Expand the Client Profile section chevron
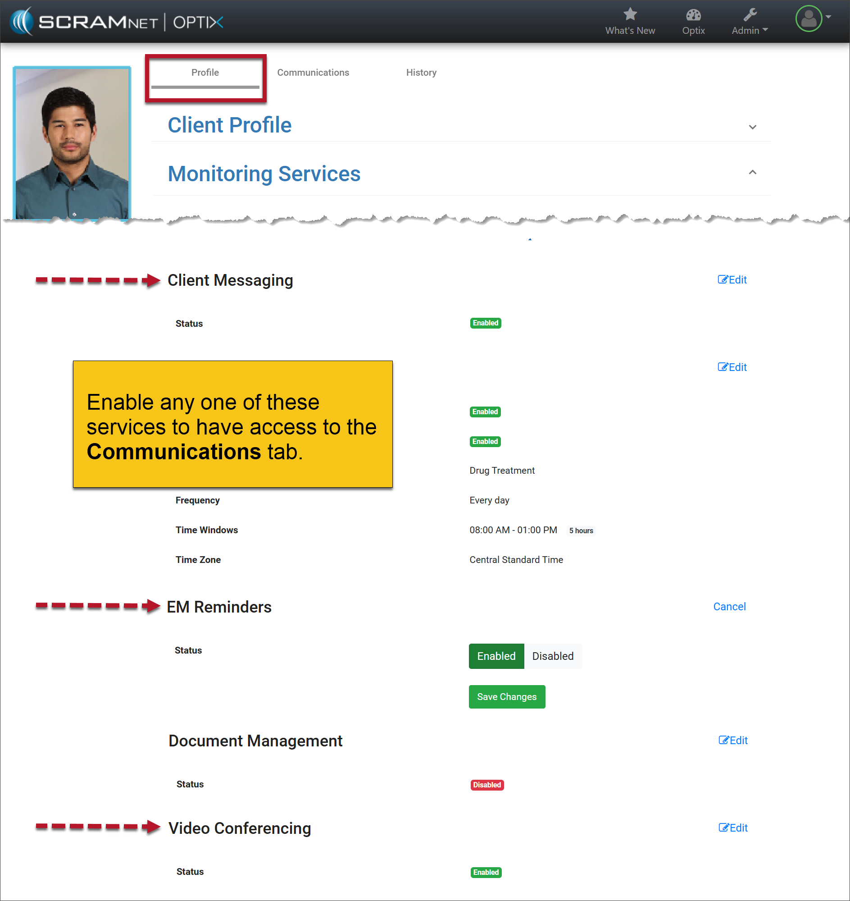Viewport: 850px width, 901px height. click(753, 127)
